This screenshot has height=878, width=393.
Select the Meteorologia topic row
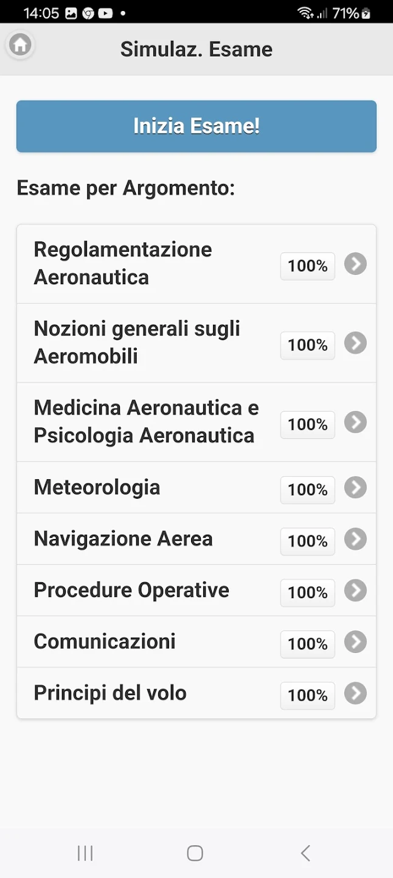coord(97,488)
